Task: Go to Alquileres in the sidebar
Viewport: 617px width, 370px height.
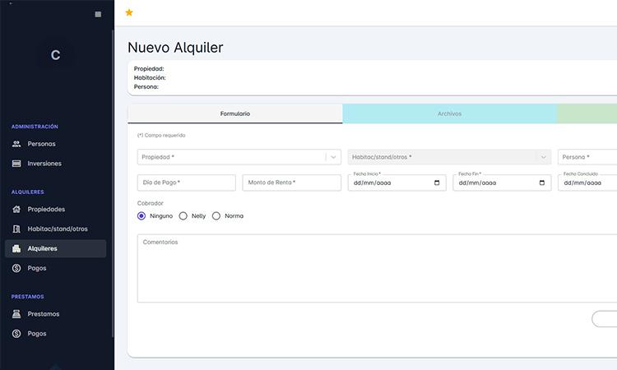Action: tap(42, 248)
